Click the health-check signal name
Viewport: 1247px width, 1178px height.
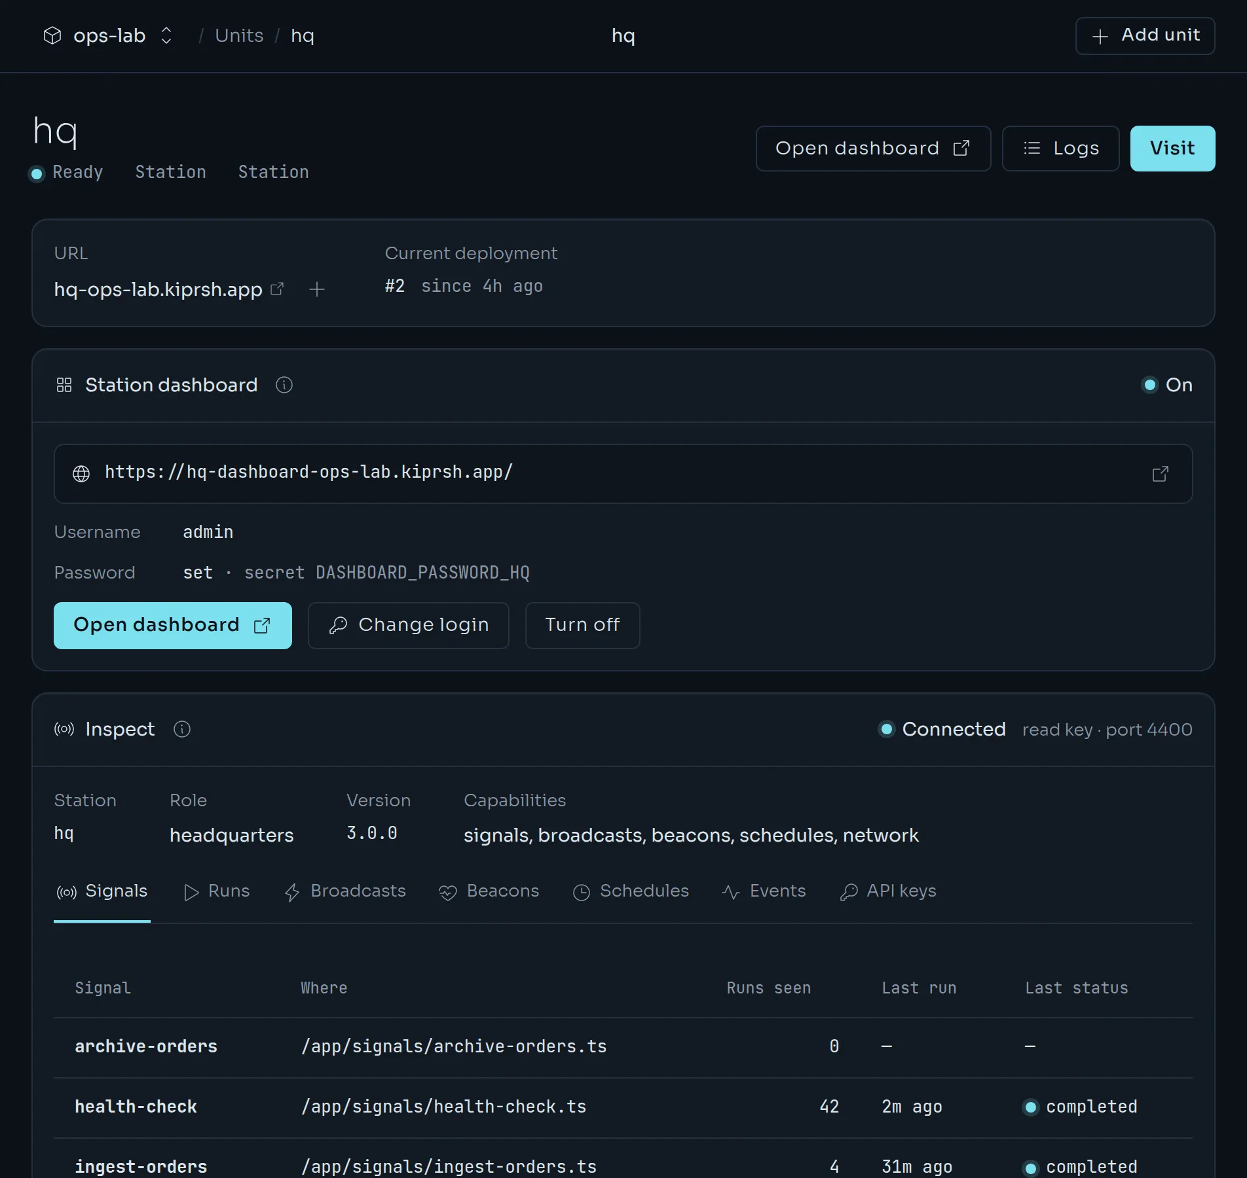pos(136,1107)
